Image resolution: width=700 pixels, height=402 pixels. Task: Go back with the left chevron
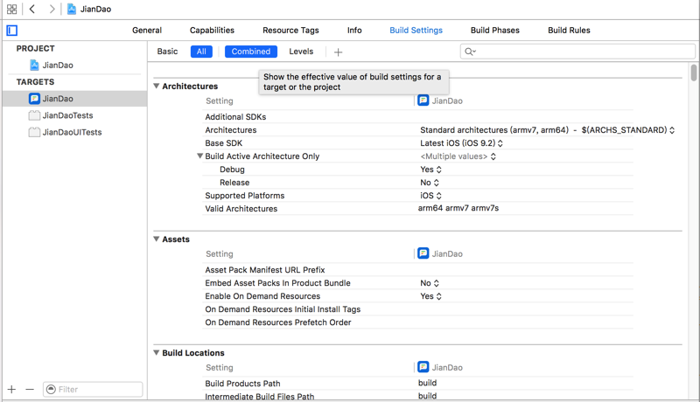[32, 9]
